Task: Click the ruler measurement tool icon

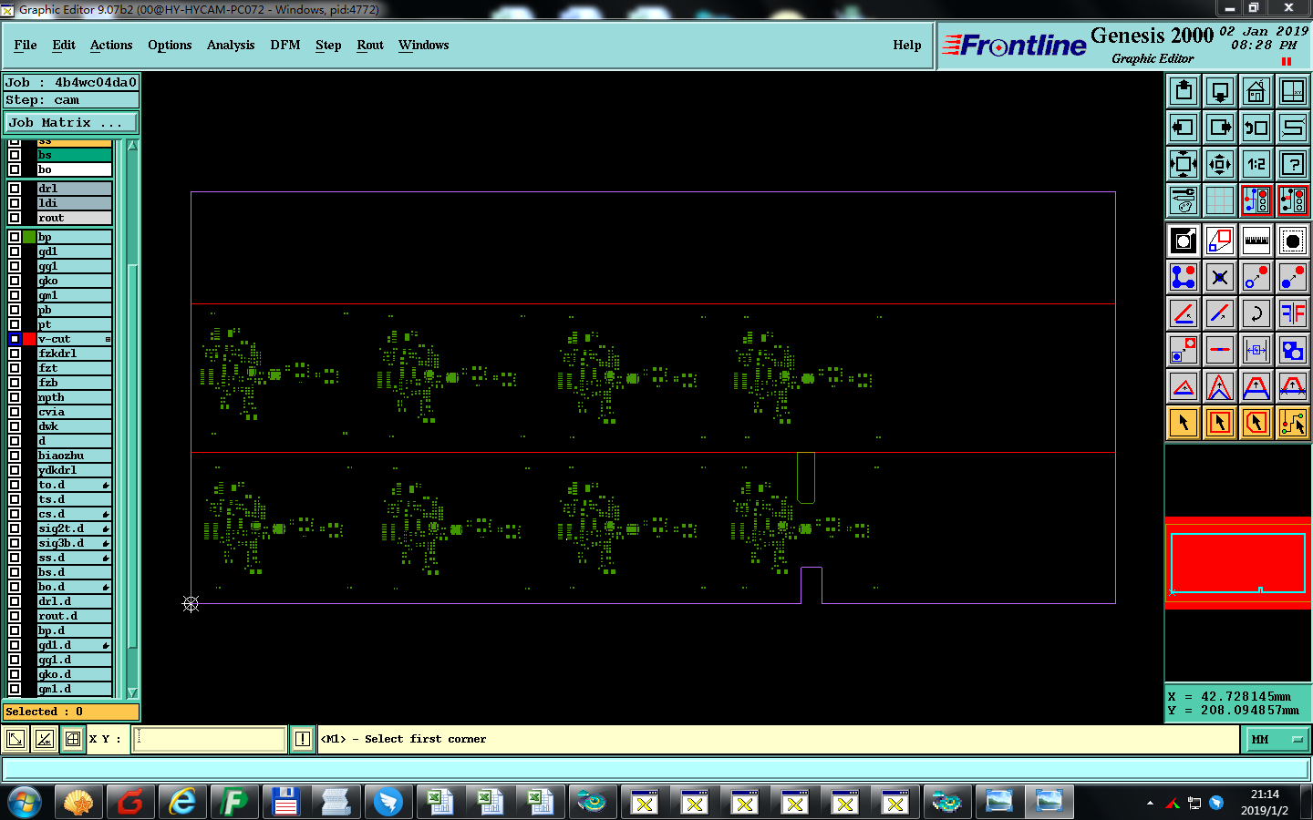Action: [x=1256, y=241]
